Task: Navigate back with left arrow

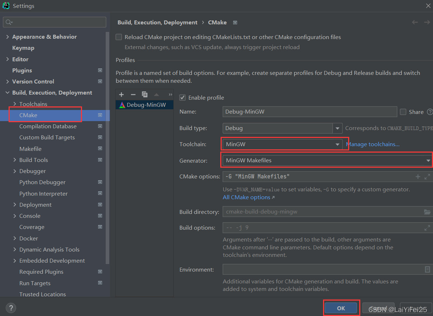Action: click(415, 22)
